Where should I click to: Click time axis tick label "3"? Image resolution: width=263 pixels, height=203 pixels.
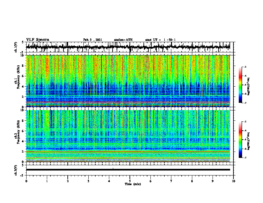[88, 181]
